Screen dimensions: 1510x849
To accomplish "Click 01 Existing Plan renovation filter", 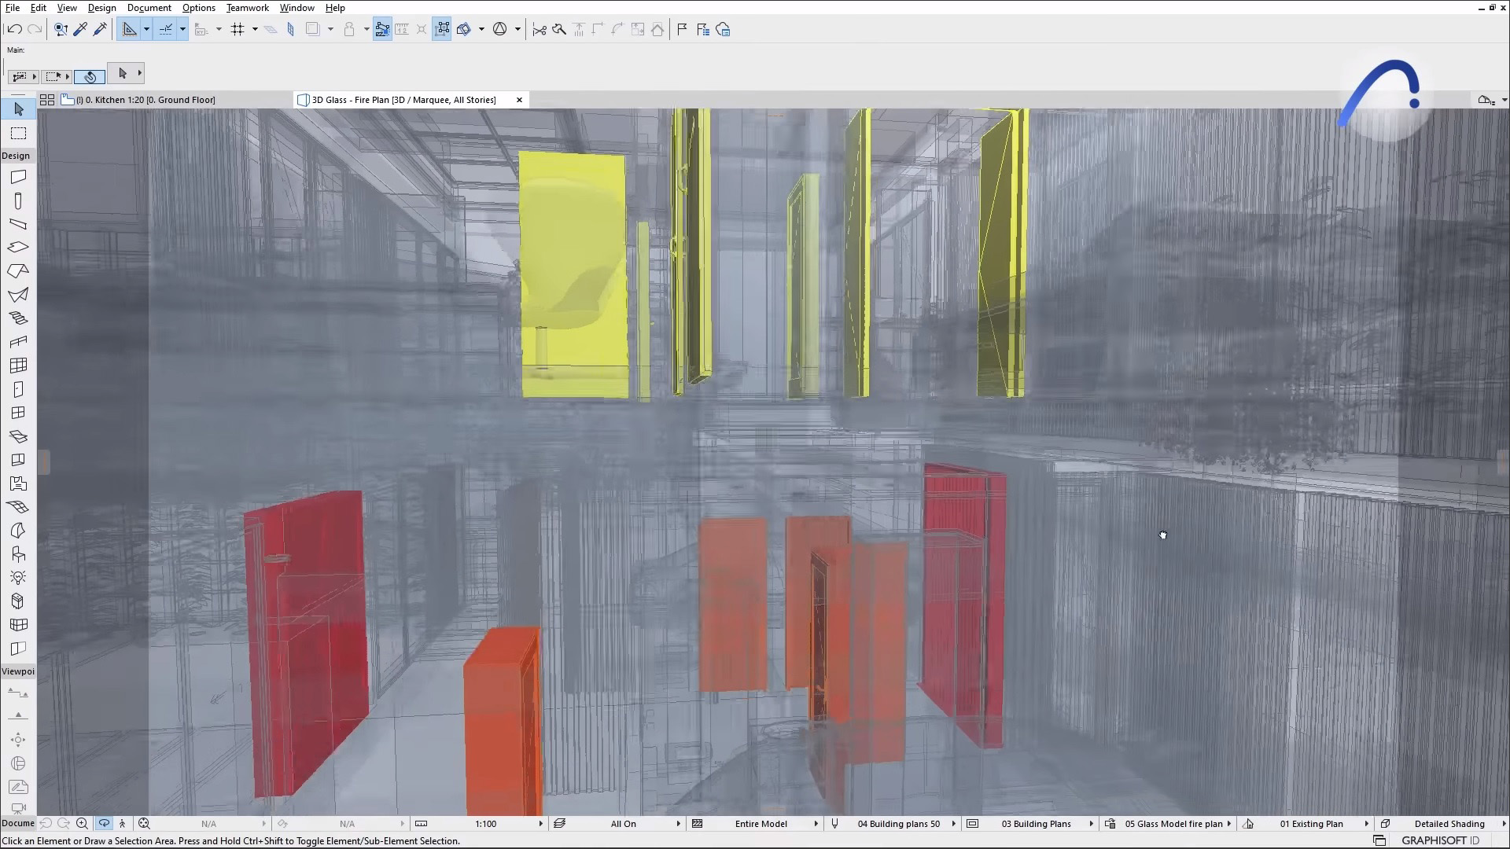I will click(1311, 824).
